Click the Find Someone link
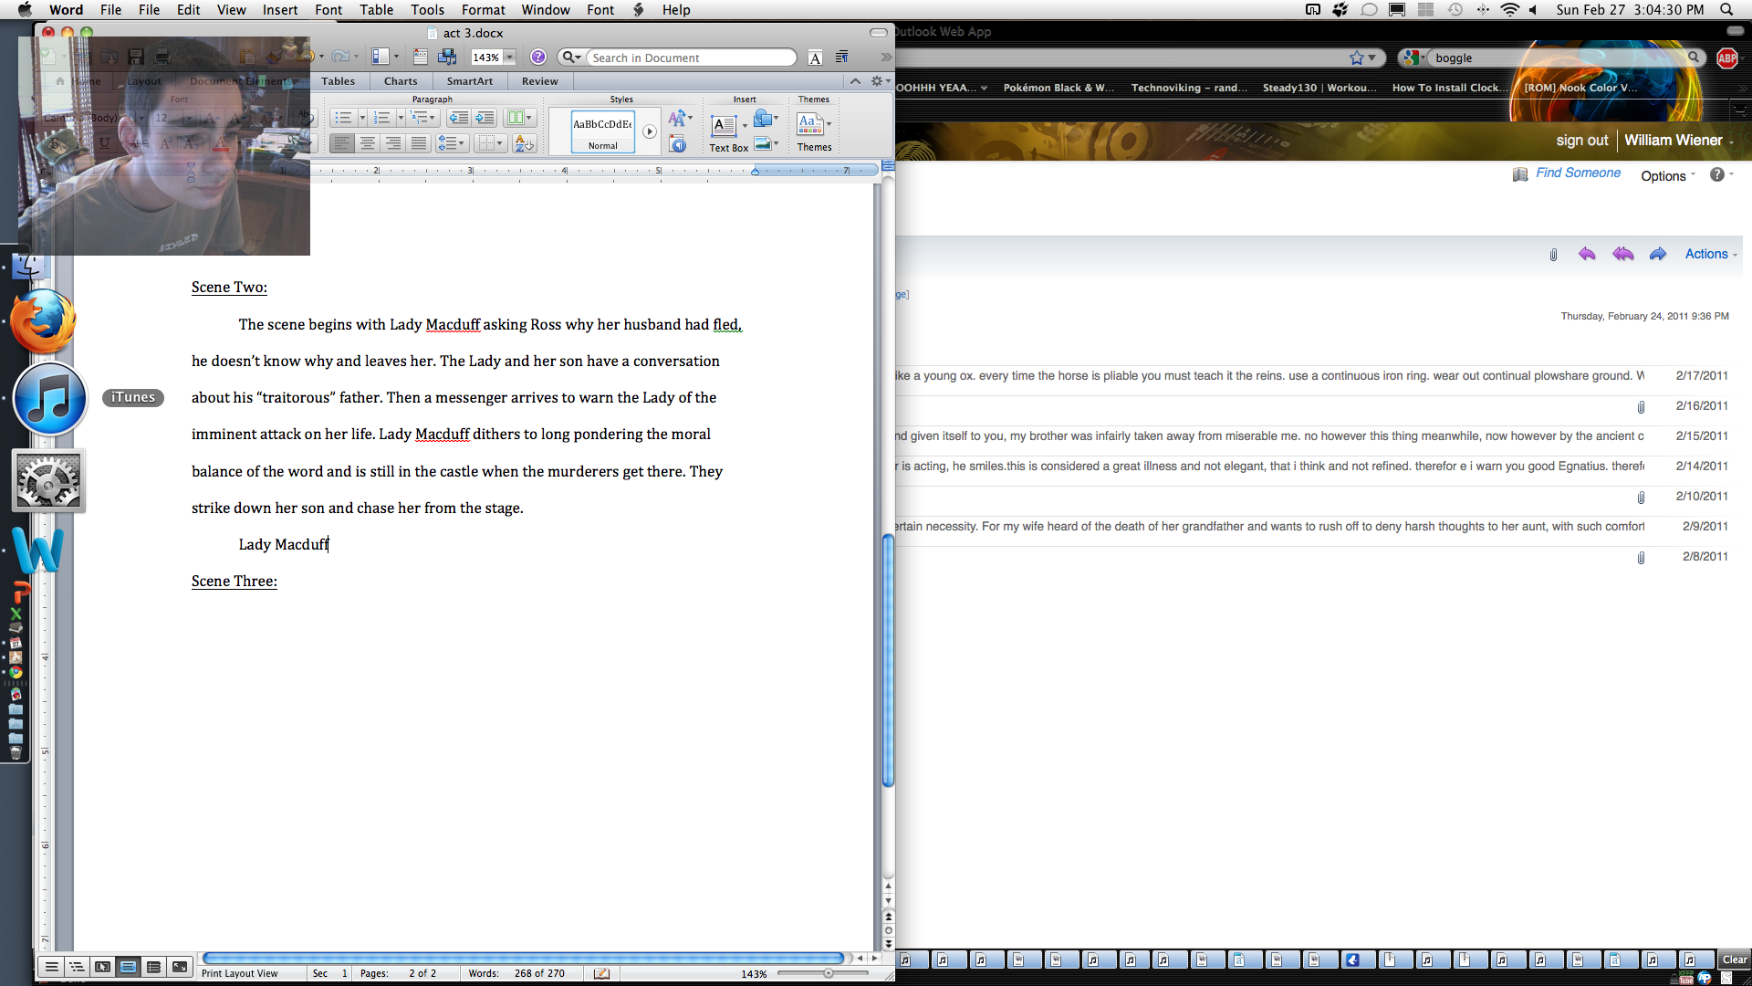Image resolution: width=1752 pixels, height=986 pixels. [x=1578, y=173]
